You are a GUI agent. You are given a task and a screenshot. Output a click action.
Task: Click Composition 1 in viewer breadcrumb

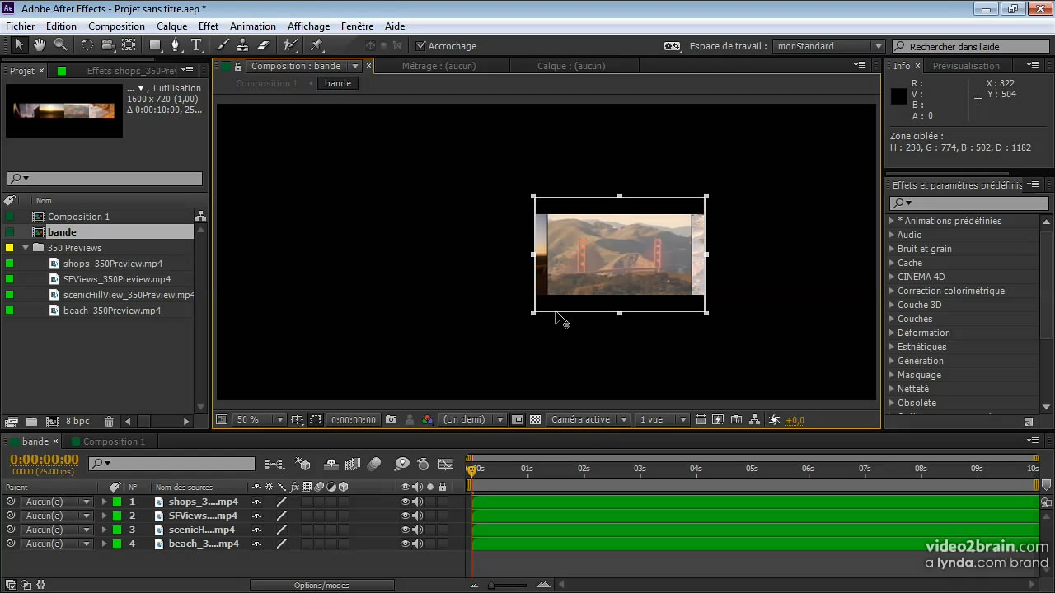tap(266, 83)
